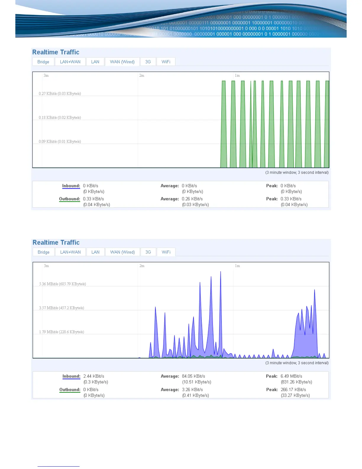The width and height of the screenshot is (362, 469).
Task: Click the 3m time marker in the lower graph
Action: coord(46,266)
